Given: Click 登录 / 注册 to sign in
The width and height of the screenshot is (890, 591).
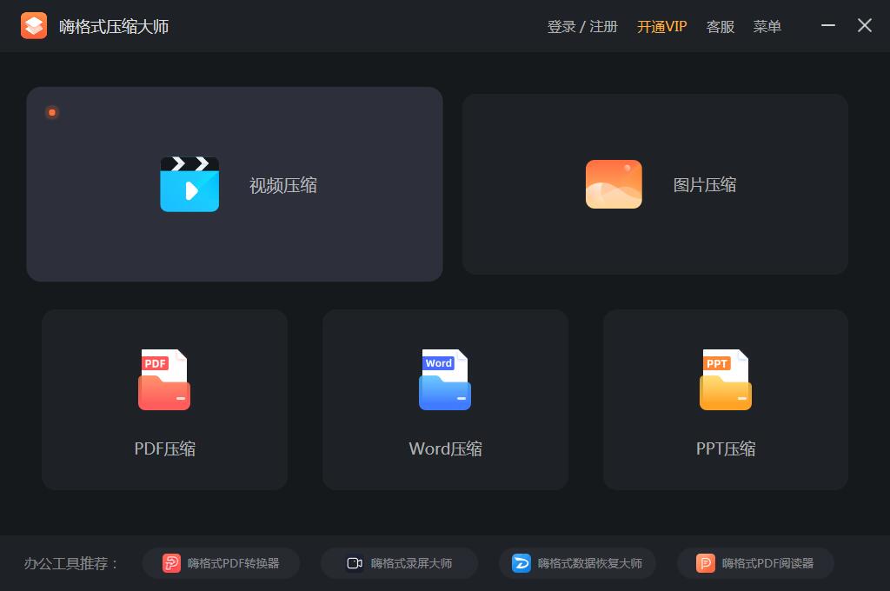Looking at the screenshot, I should [579, 26].
